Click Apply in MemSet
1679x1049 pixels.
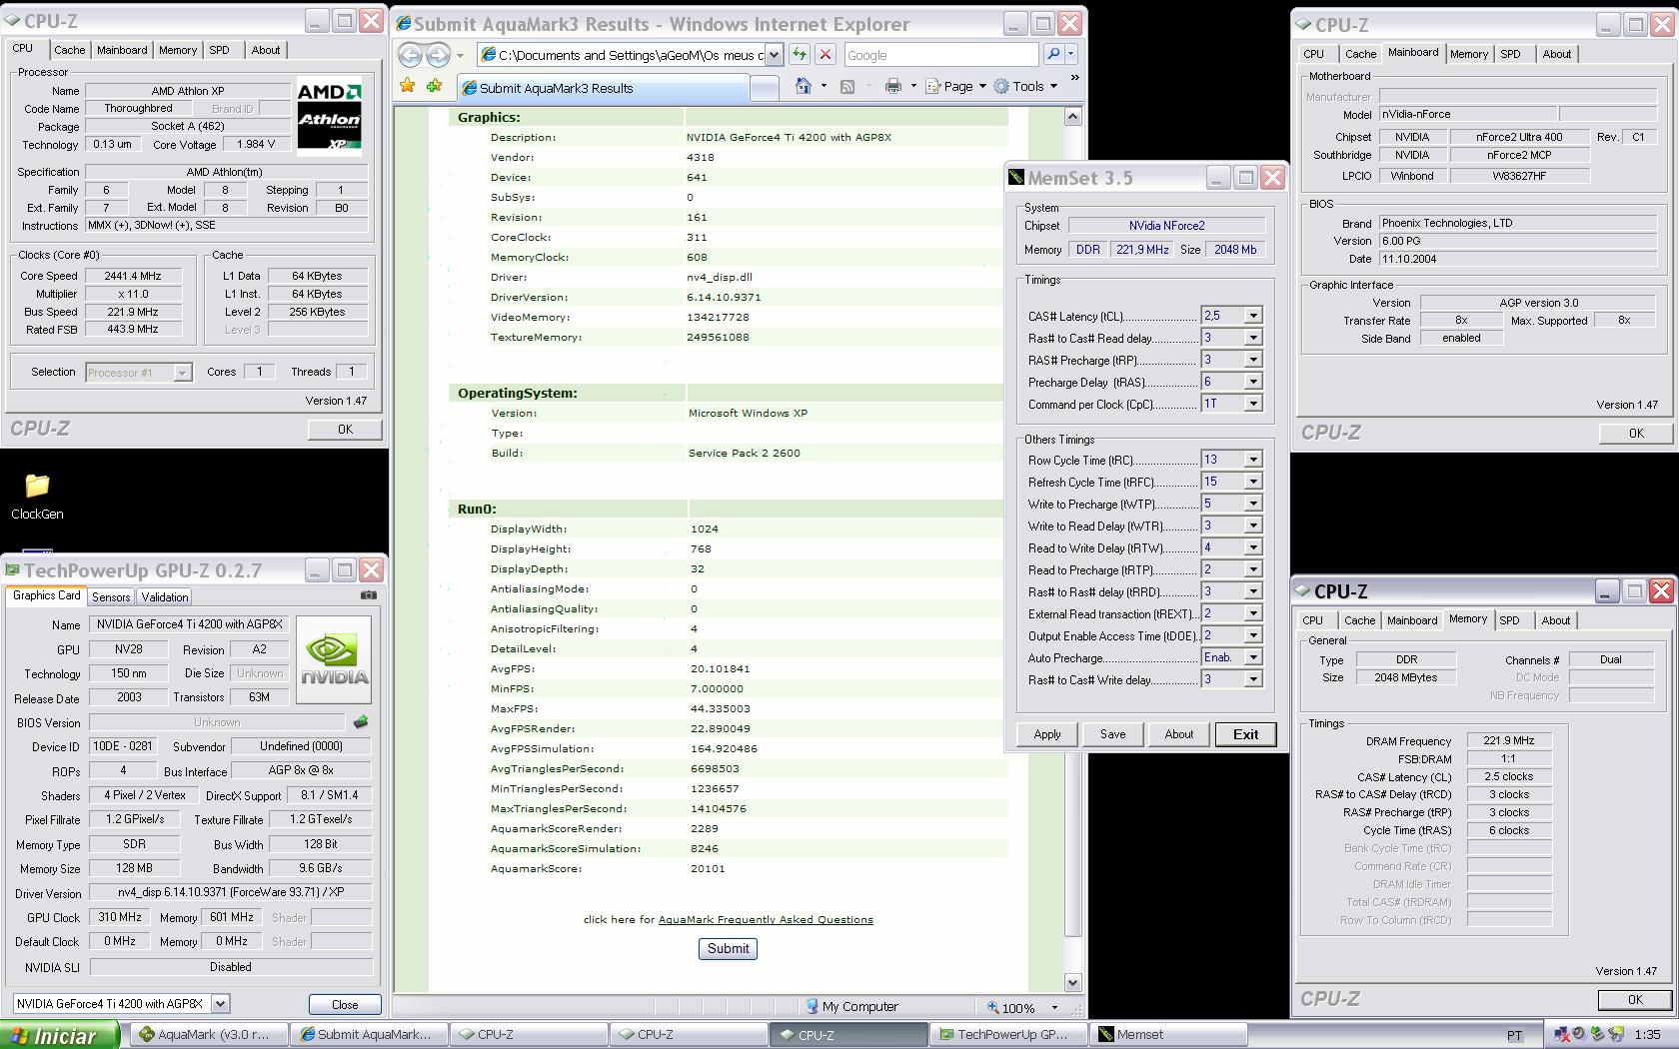[1047, 734]
